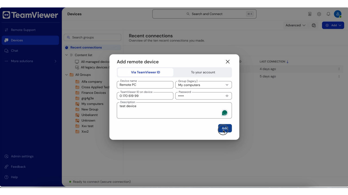Open the settings gear icon
Viewport: 348px width, 195px height.
tap(319, 14)
